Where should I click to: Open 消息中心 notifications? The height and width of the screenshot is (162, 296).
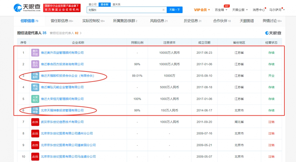[259, 10]
